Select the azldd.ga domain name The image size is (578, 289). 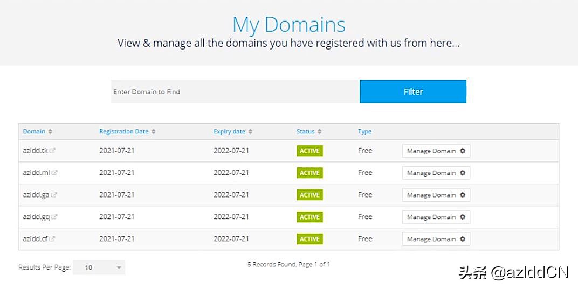pos(36,195)
